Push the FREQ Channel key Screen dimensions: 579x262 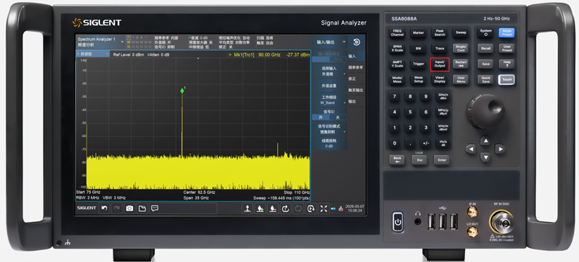(397, 32)
